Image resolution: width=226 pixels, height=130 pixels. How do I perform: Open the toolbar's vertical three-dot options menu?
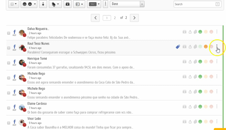tap(105, 4)
